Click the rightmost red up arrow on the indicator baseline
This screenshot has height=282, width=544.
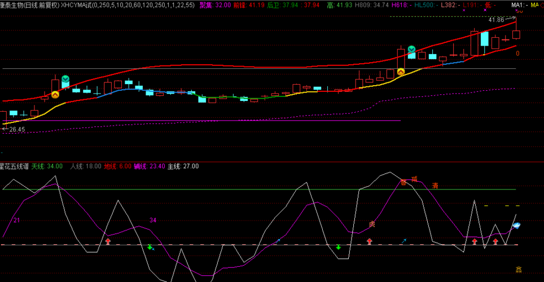coord(495,241)
